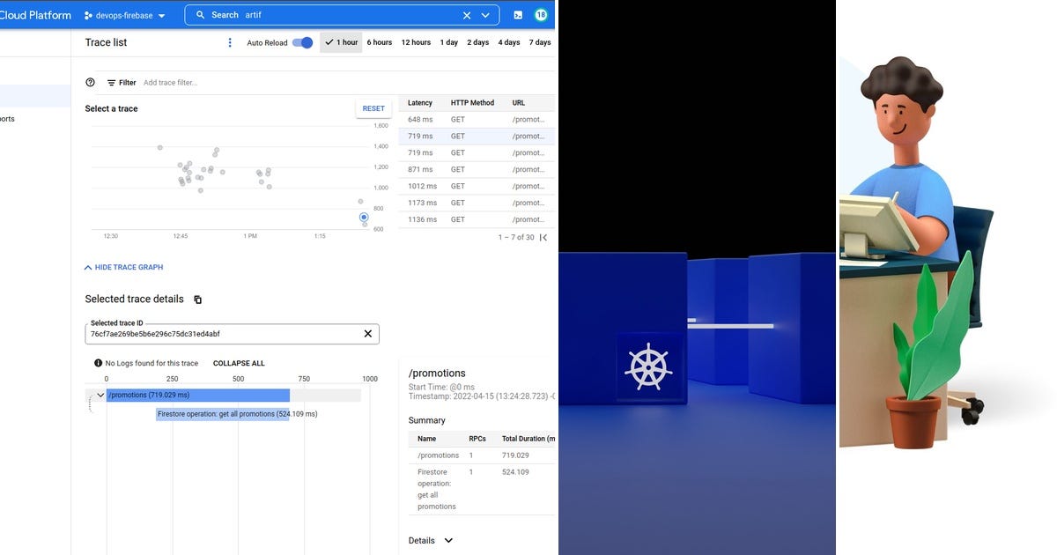Click COLLAPSE ALL in trace details
The height and width of the screenshot is (555, 1057).
238,362
